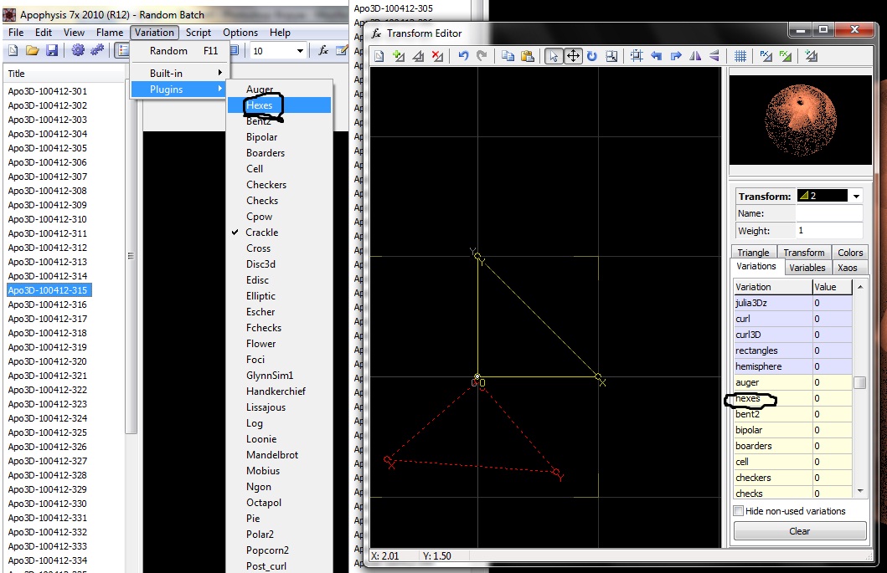Choose the Rotate mode circular arrow tool
This screenshot has width=887, height=573.
[591, 56]
